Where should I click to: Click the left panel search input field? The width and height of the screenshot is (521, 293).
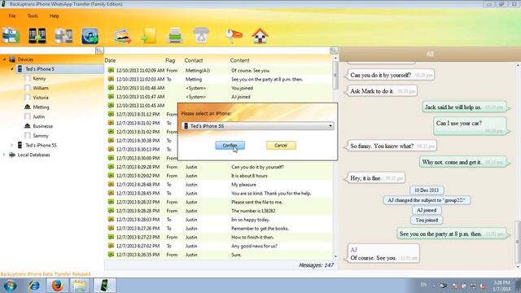click(47, 50)
